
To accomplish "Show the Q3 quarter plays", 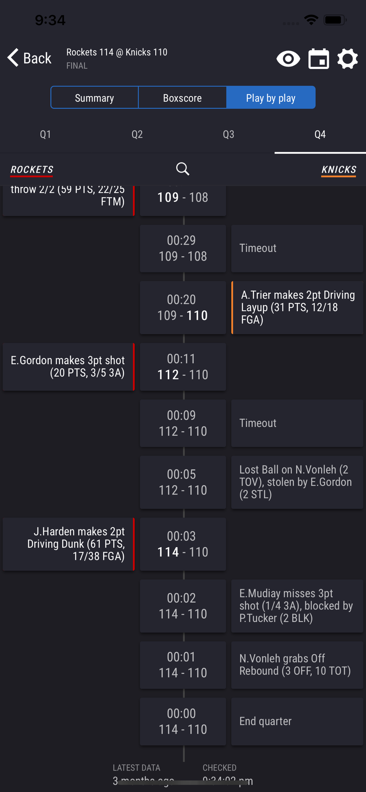I will pos(229,135).
